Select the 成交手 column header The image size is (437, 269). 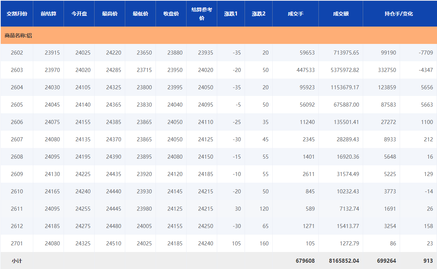tap(296, 14)
